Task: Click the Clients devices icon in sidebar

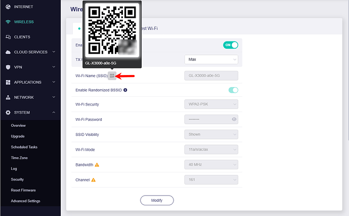Action: [8, 37]
